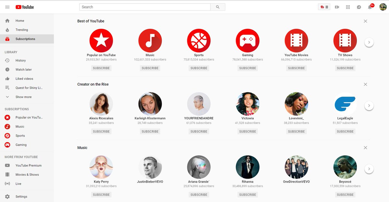
Task: Subscribe to Katy Perry
Action: (101, 195)
